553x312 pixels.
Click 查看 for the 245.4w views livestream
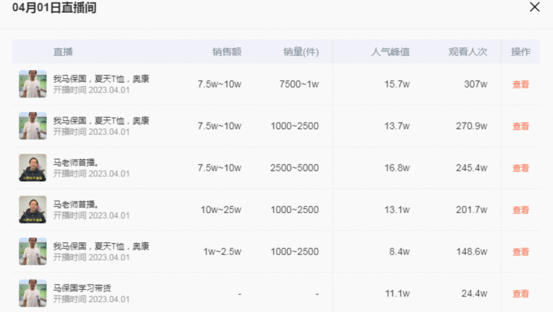520,168
